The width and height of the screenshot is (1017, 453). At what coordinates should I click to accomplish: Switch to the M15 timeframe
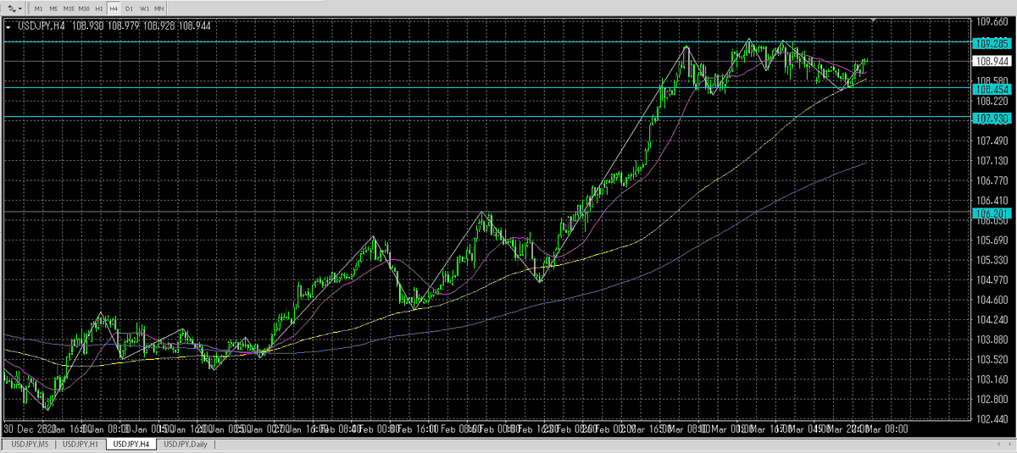pyautogui.click(x=69, y=8)
